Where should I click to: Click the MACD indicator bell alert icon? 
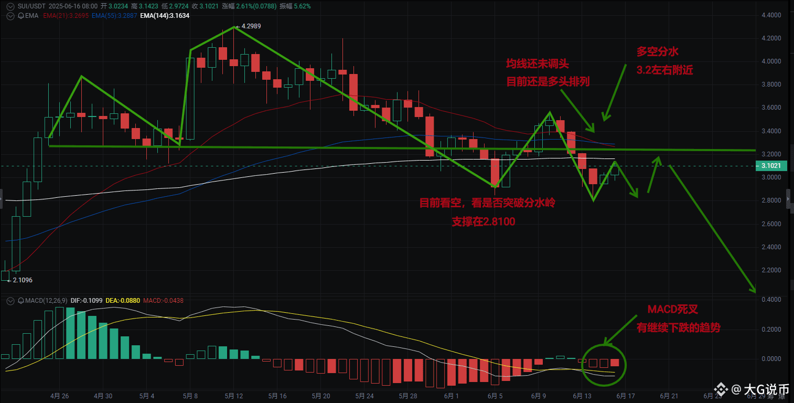(x=21, y=301)
